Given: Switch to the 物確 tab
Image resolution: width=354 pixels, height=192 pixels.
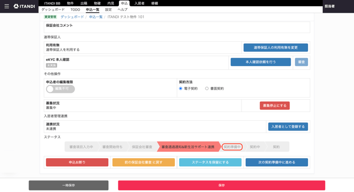Looking at the screenshot, I should click(x=97, y=3).
